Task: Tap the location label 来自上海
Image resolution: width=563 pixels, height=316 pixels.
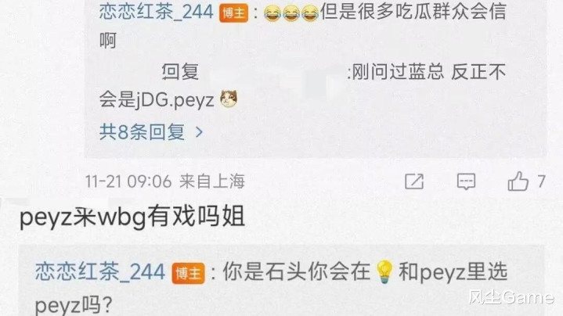Action: click(212, 181)
